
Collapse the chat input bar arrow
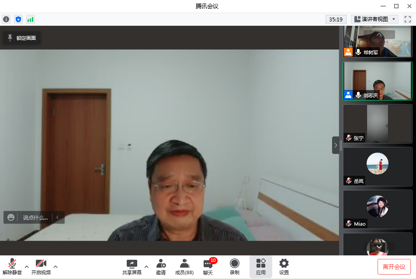pos(58,217)
